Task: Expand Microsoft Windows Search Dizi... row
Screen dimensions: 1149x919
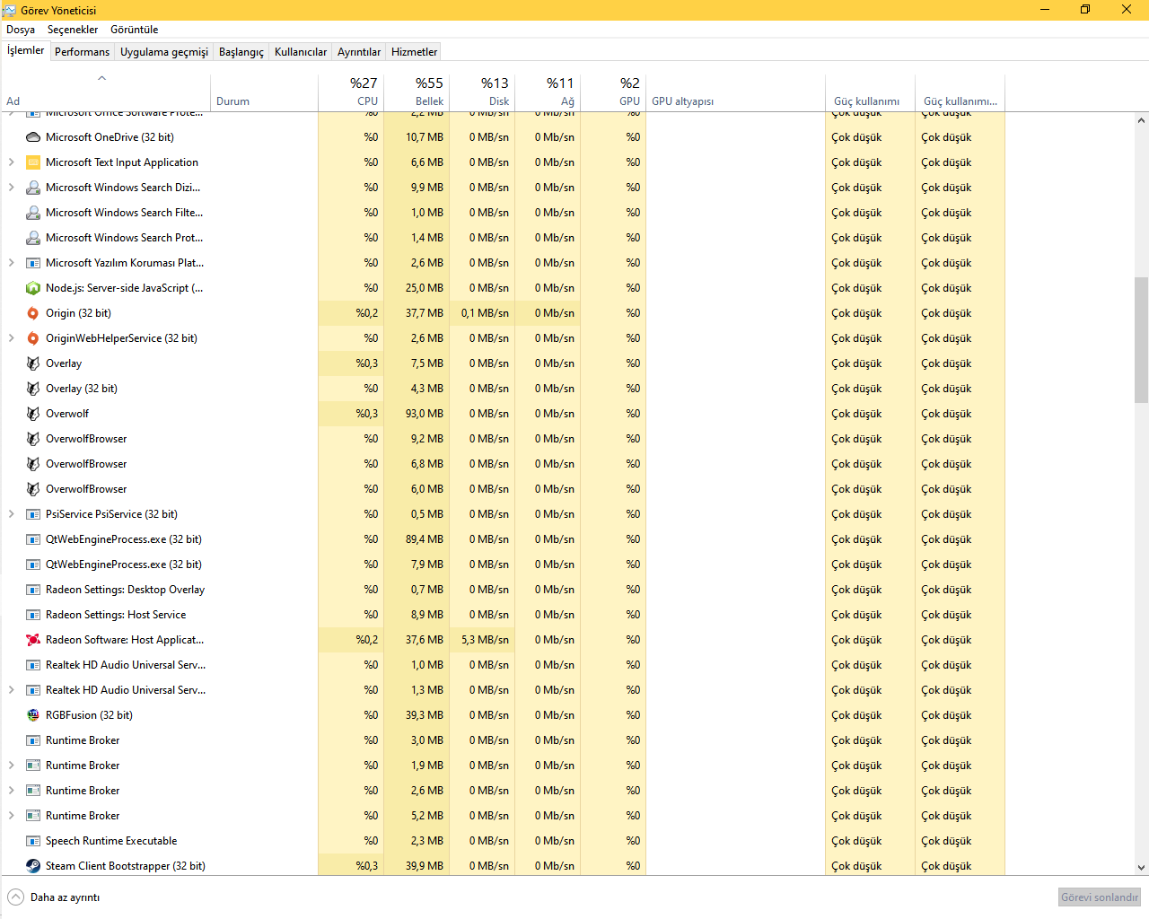Action: click(11, 188)
